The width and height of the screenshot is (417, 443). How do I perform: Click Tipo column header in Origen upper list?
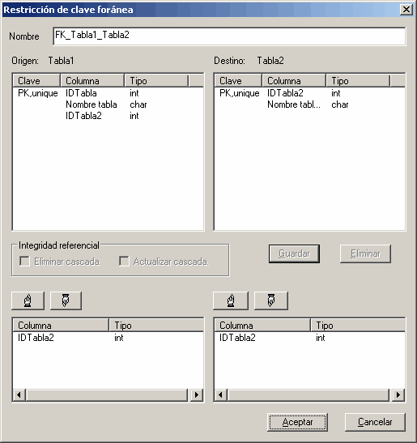[x=156, y=81]
